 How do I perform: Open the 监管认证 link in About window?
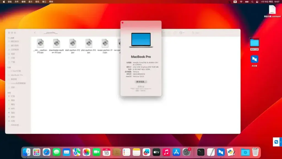[141, 87]
